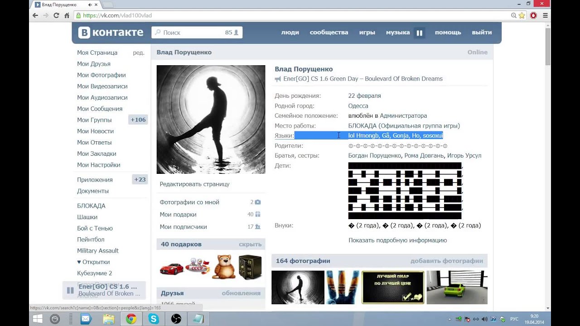Open Мои Настройки
The image size is (580, 326).
pyautogui.click(x=99, y=165)
